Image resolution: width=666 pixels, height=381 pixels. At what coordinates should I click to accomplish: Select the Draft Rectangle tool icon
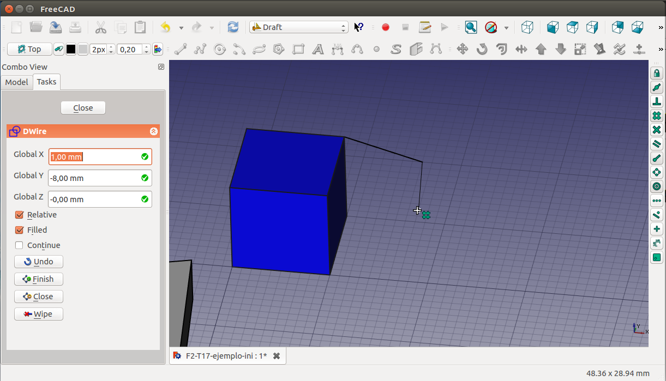pyautogui.click(x=298, y=50)
